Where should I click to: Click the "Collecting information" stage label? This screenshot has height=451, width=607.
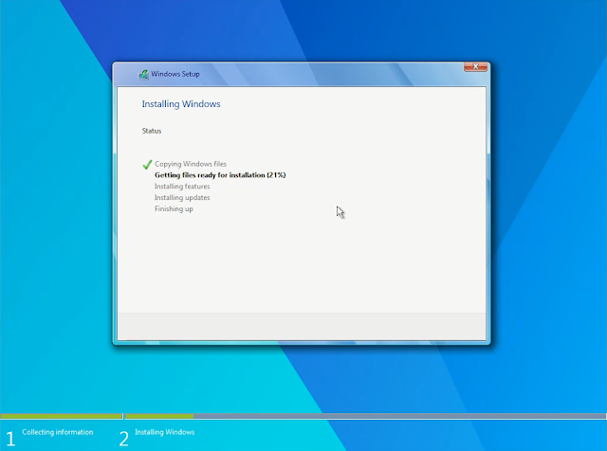[x=58, y=432]
